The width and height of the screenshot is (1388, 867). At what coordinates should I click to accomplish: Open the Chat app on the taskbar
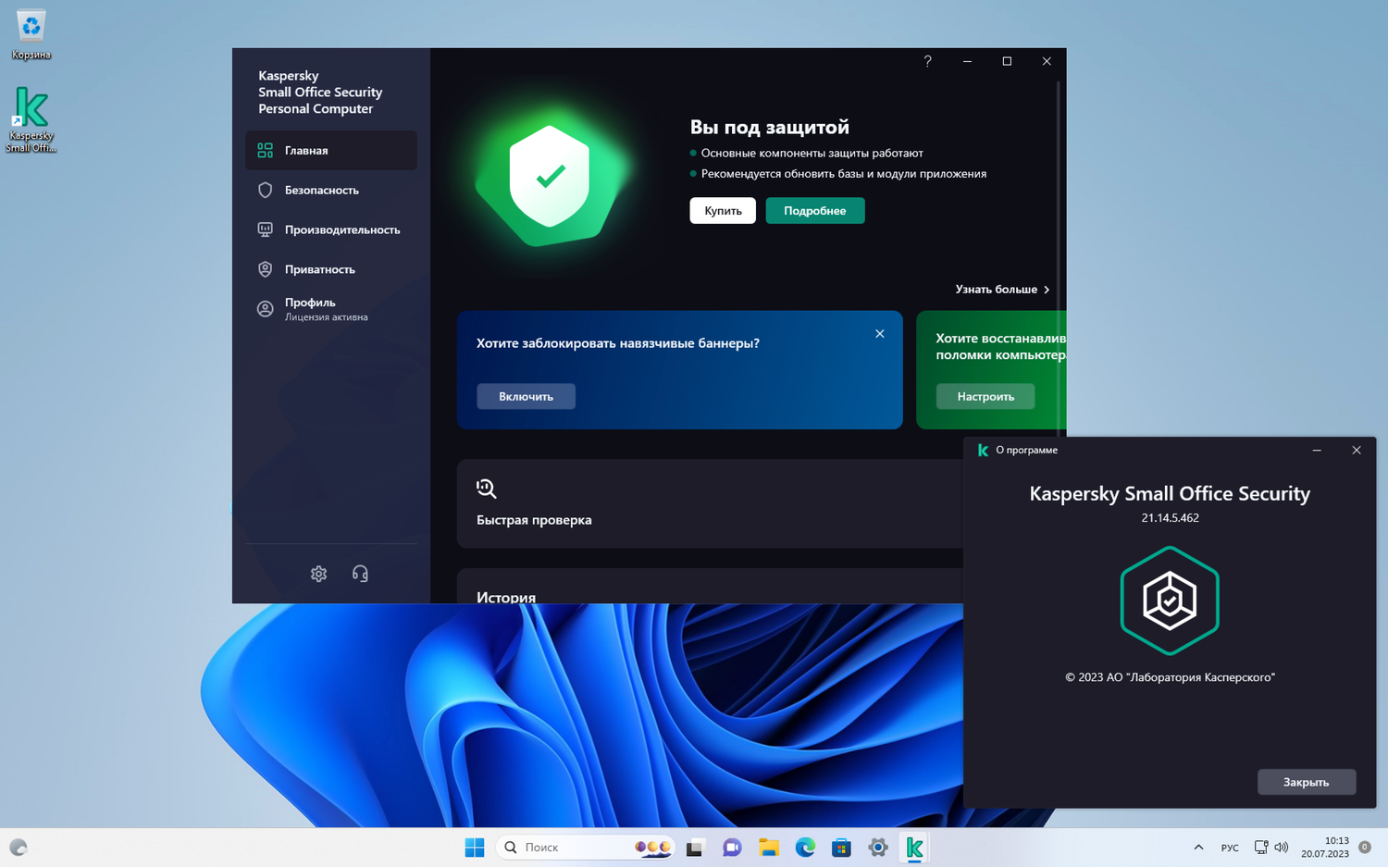pyautogui.click(x=732, y=848)
